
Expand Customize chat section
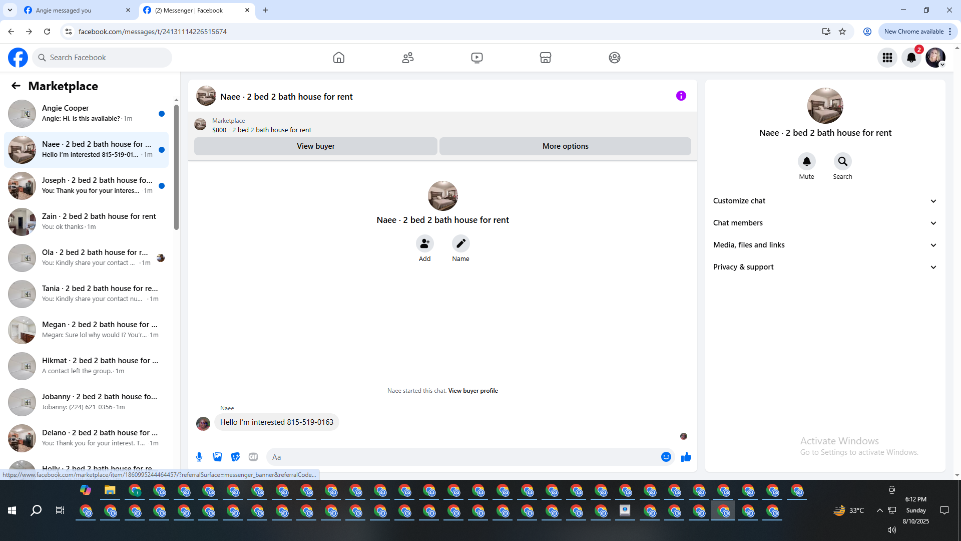click(825, 201)
